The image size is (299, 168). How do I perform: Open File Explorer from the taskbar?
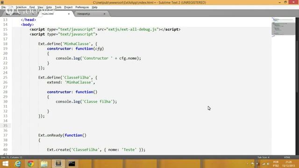(44, 164)
